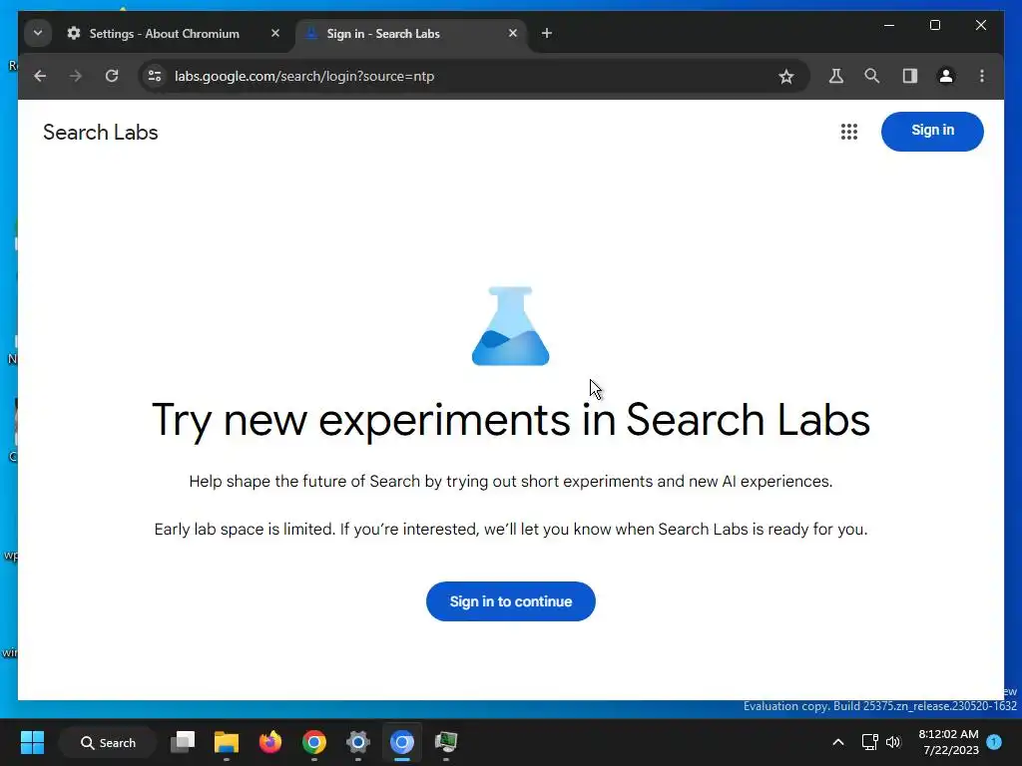Open the Google apps grid
Image resolution: width=1022 pixels, height=766 pixels.
pos(848,132)
